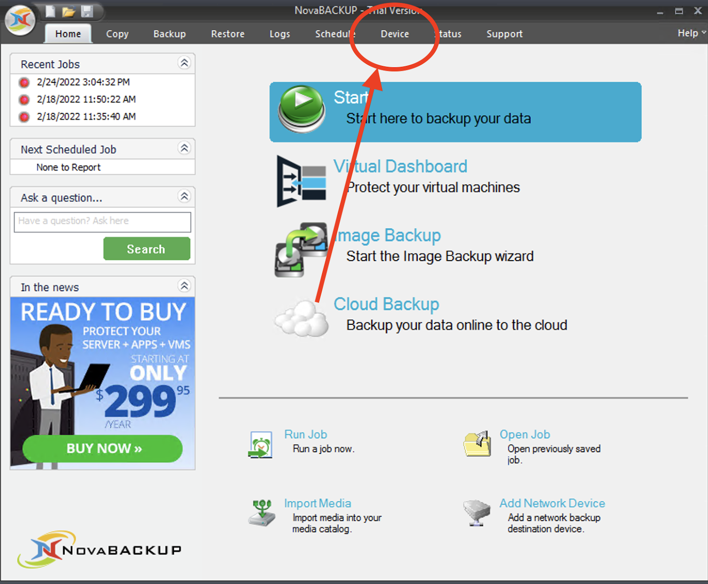Image resolution: width=708 pixels, height=584 pixels.
Task: Open the Device tab
Action: 395,34
